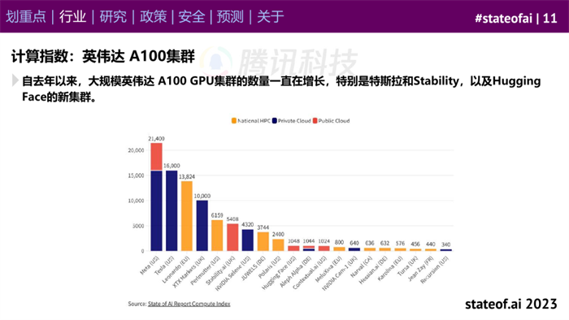The height and width of the screenshot is (320, 569).
Task: Switch to the 政策 section
Action: pos(153,17)
